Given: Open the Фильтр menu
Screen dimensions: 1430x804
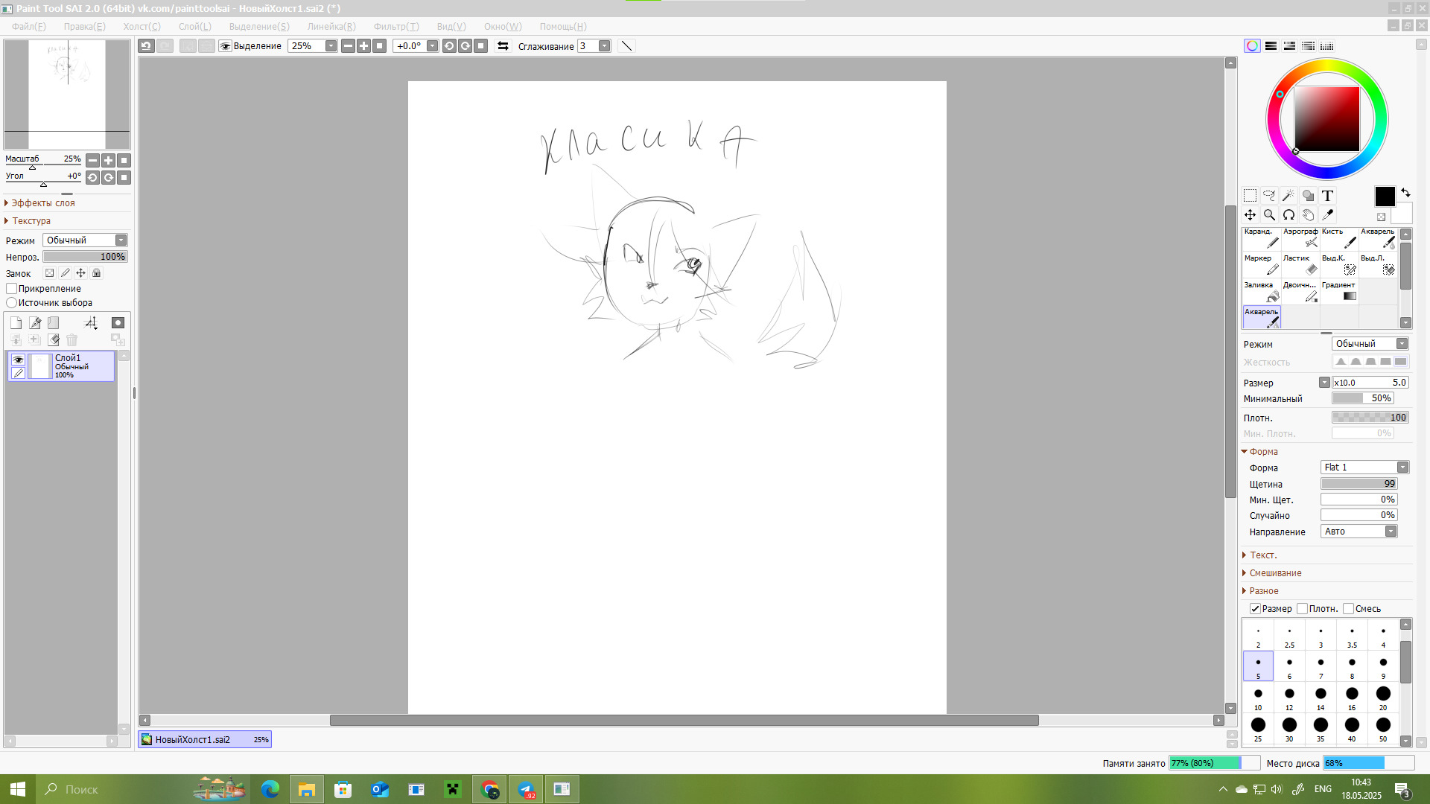Looking at the screenshot, I should tap(395, 27).
